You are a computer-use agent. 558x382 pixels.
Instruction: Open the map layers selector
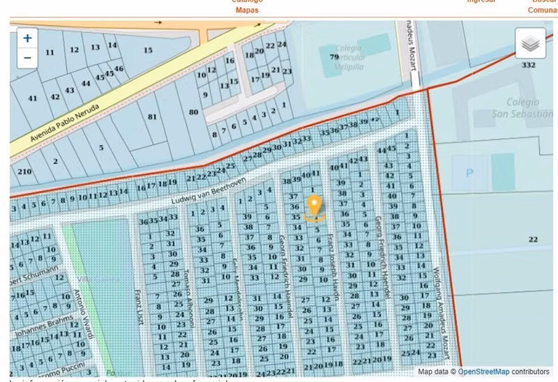[x=530, y=43]
